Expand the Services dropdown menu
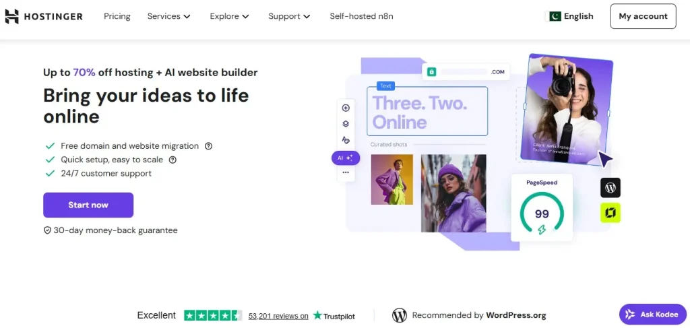690x328 pixels. coord(168,16)
